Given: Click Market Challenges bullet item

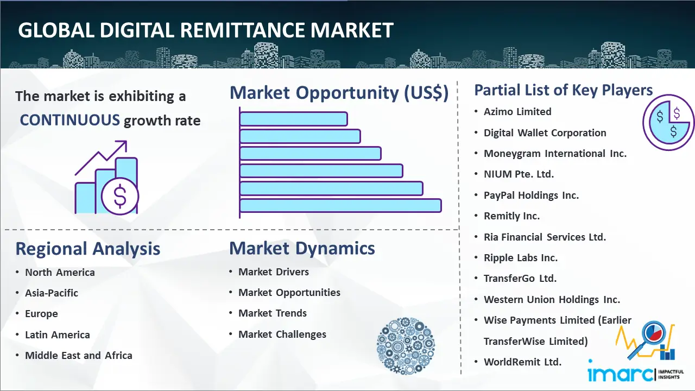Looking at the screenshot, I should 282,334.
